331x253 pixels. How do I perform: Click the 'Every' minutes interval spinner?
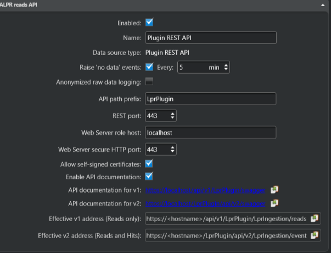coord(226,68)
